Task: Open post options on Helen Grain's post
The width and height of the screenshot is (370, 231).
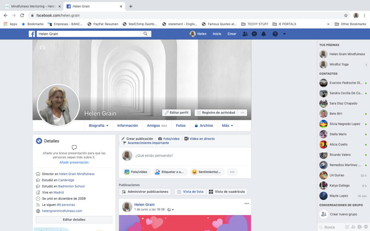Action: pos(246,204)
